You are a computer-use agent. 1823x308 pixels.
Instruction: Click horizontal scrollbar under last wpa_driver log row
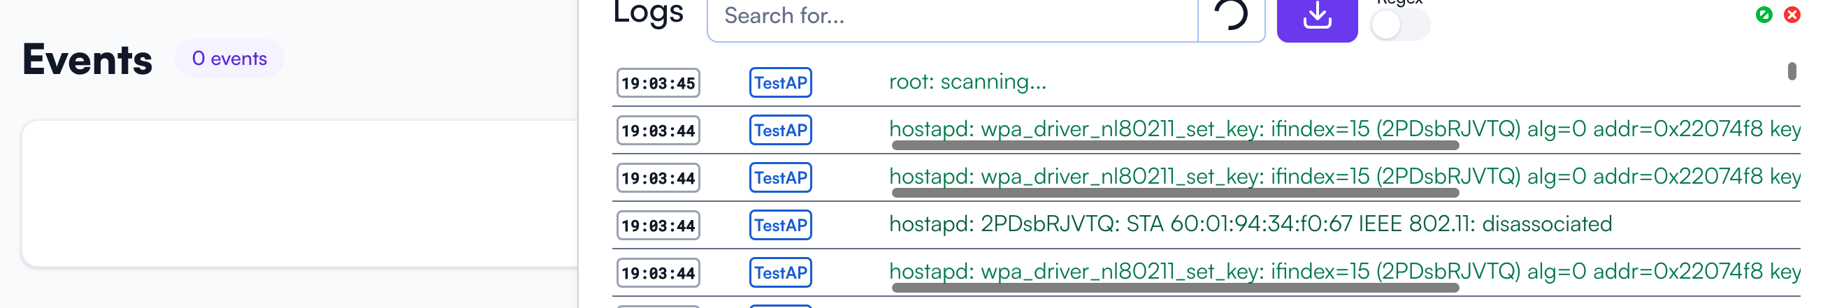pos(1175,288)
